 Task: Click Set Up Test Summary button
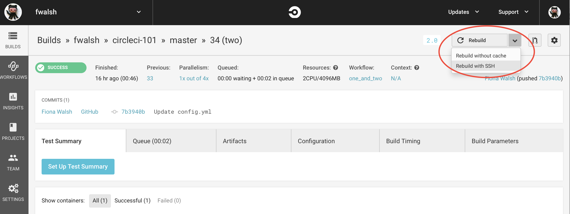coord(78,167)
